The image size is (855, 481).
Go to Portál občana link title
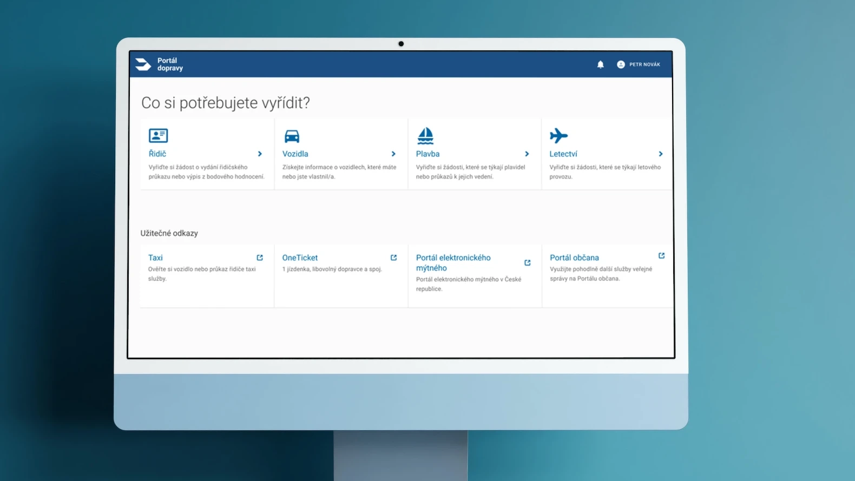coord(574,258)
